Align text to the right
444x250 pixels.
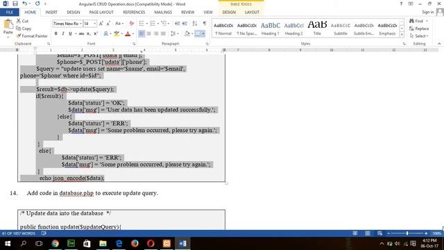coord(155,34)
